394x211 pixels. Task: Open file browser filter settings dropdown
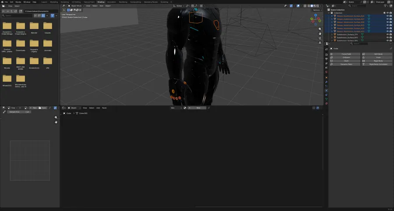point(56,16)
